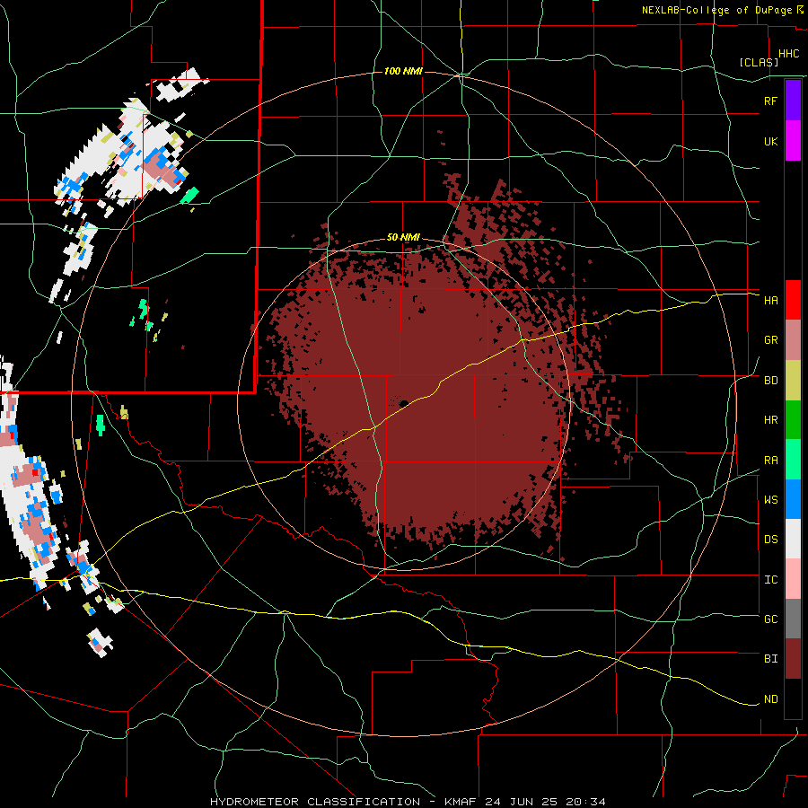The width and height of the screenshot is (808, 808).
Task: Click the 'NEXLAB-College of DuPage' credit text
Action: [x=717, y=10]
